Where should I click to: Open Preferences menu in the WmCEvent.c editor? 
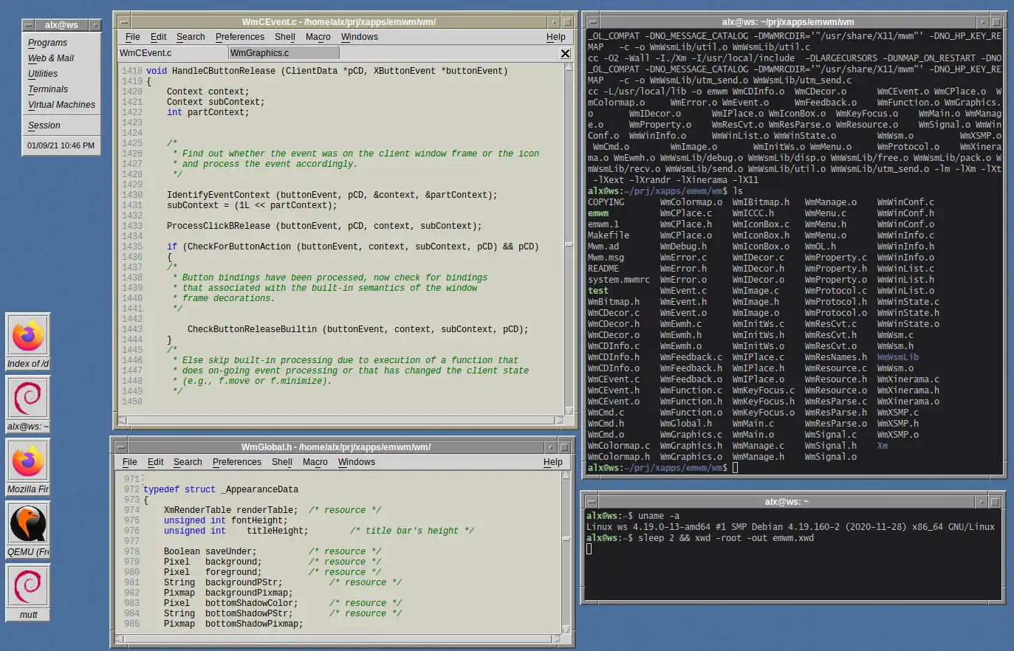(x=239, y=37)
